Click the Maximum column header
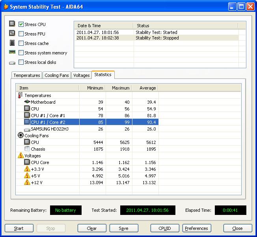This screenshot has height=237, width=257. tap(119, 88)
